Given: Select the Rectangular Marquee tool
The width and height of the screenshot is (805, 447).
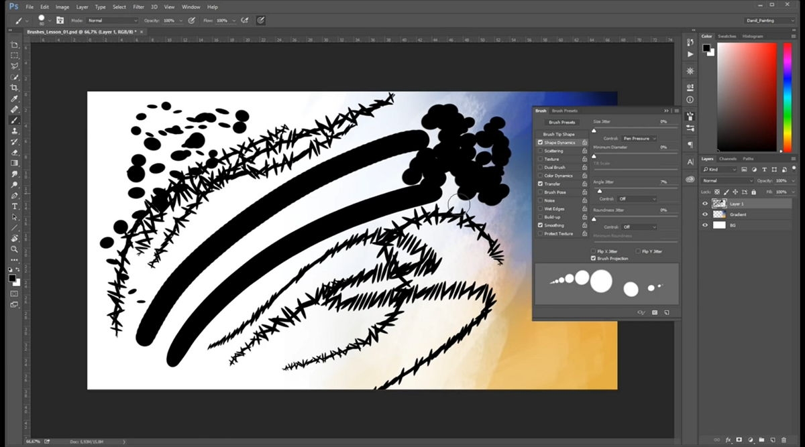Looking at the screenshot, I should [14, 56].
